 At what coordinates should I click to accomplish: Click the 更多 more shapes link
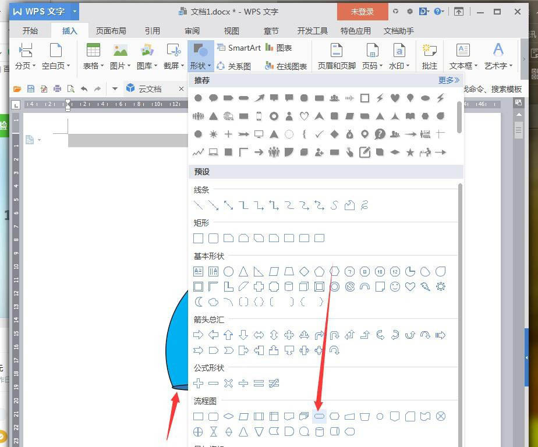click(x=449, y=80)
